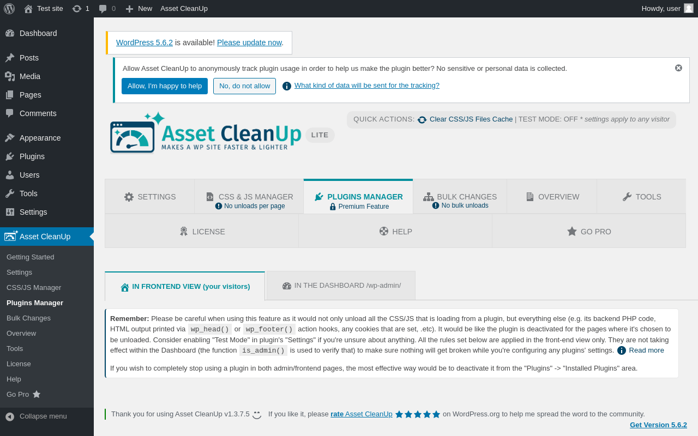Click Allow, I'm happy to help button
This screenshot has height=436, width=698.
pyautogui.click(x=165, y=86)
